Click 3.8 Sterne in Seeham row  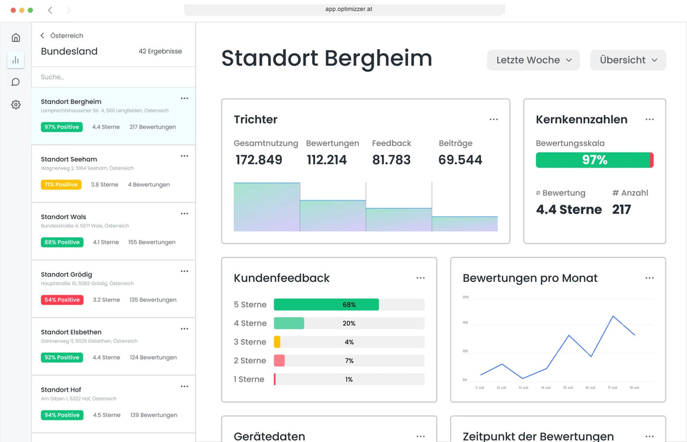coord(105,185)
